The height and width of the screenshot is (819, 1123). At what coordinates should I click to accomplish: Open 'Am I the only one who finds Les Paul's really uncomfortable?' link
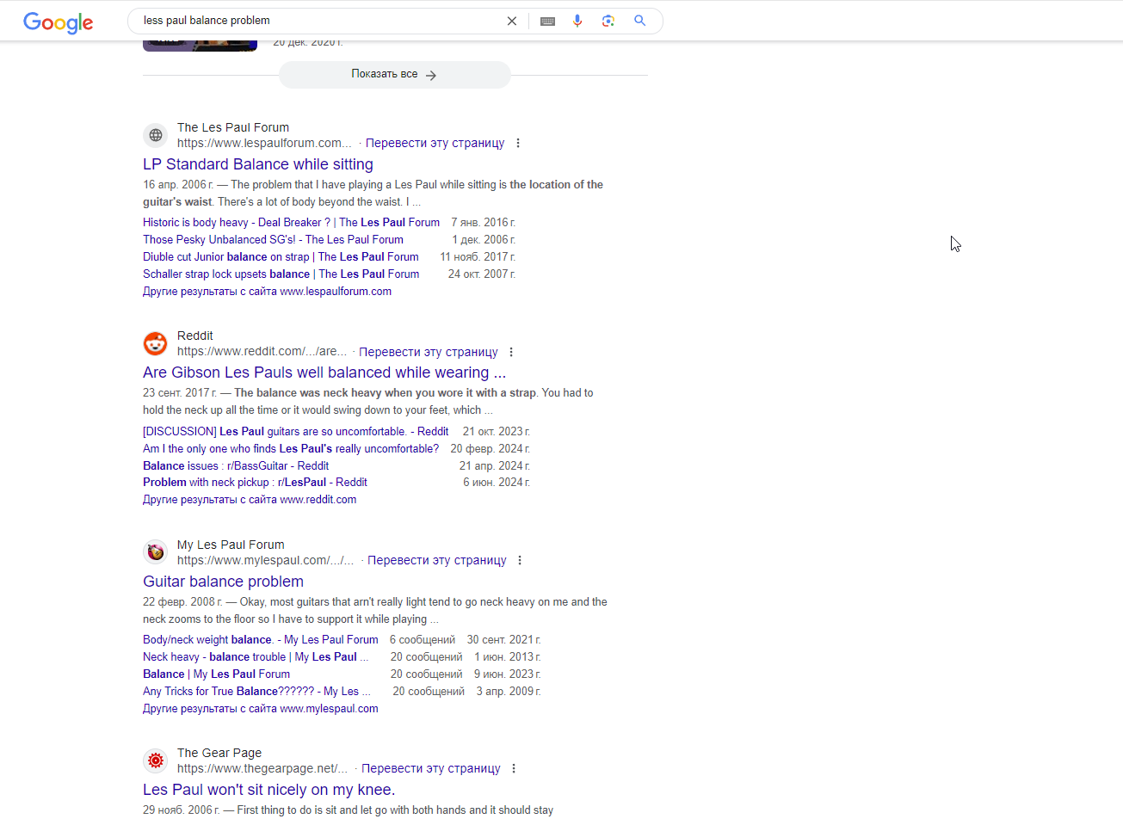pos(291,448)
